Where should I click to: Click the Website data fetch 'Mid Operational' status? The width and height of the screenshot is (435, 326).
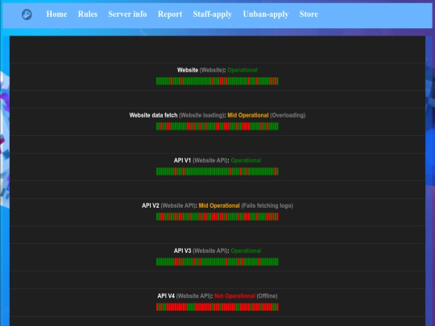point(248,115)
